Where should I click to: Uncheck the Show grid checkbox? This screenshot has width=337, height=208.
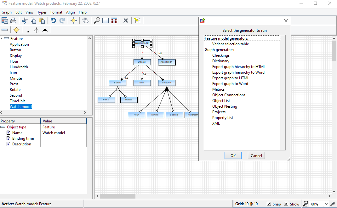pyautogui.click(x=286, y=204)
